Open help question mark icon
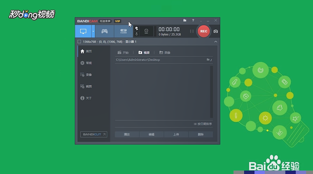The width and height of the screenshot is (313, 174). tap(193, 20)
